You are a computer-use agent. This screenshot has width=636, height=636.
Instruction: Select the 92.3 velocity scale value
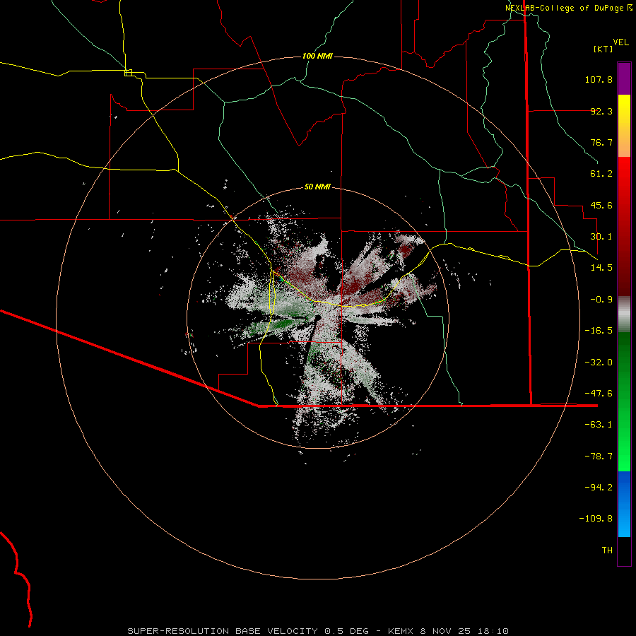601,111
